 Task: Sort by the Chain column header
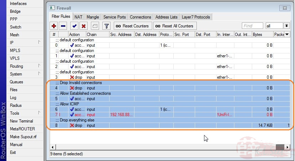(98, 35)
